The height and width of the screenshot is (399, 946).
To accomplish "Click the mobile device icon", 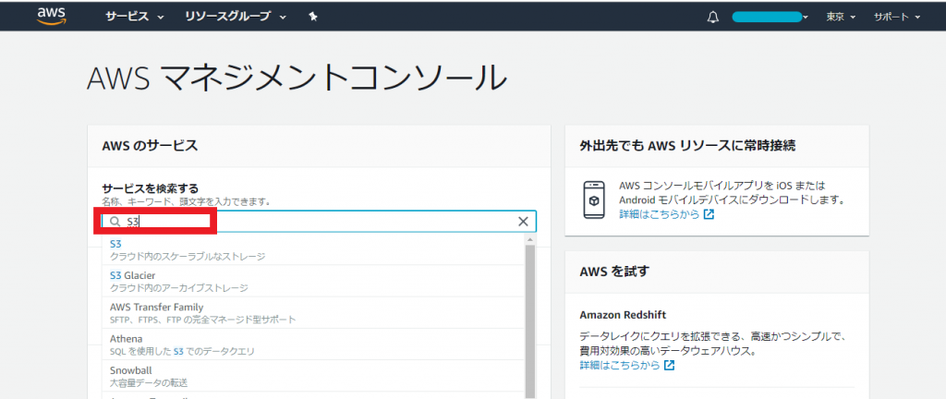I will pos(594,199).
